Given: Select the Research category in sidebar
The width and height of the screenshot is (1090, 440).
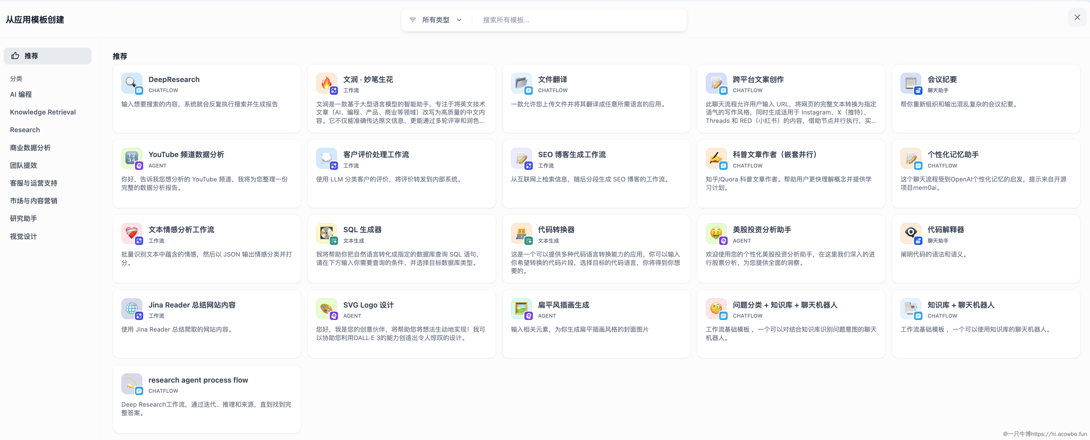Looking at the screenshot, I should coord(25,130).
